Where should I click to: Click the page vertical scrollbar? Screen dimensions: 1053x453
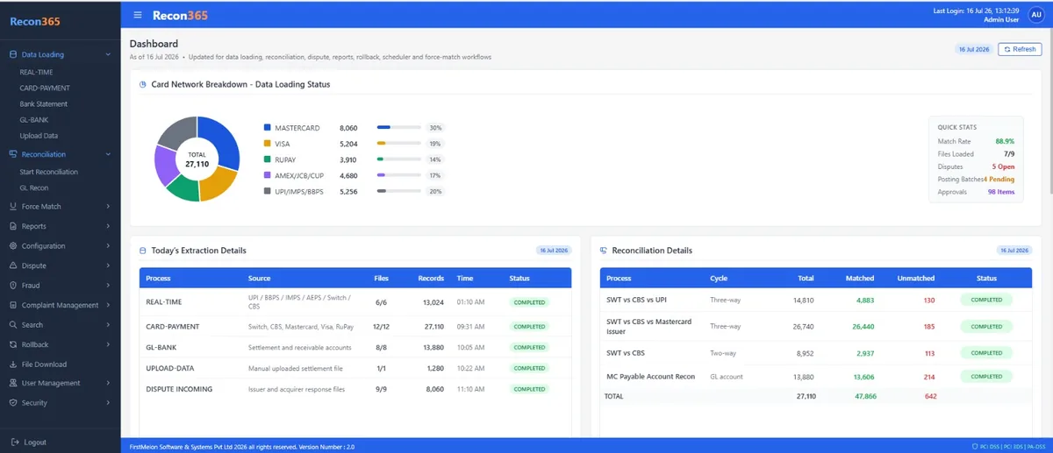1049,110
